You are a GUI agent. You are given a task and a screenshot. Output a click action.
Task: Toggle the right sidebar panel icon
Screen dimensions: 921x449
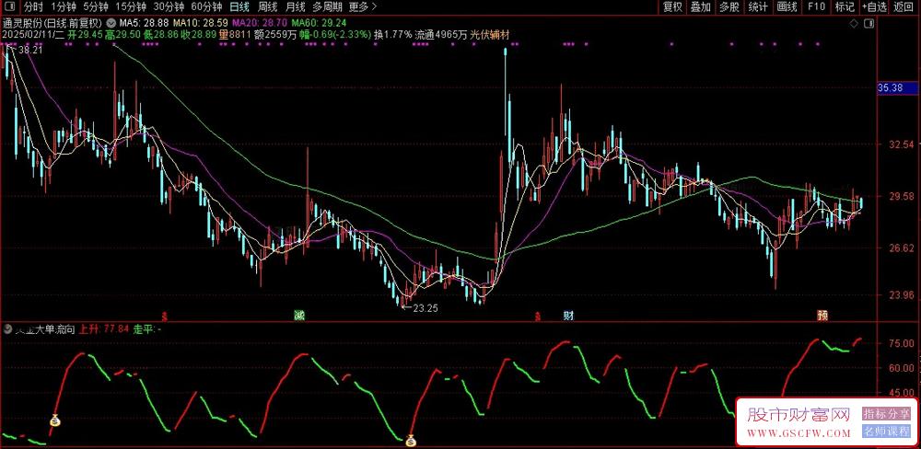click(869, 24)
